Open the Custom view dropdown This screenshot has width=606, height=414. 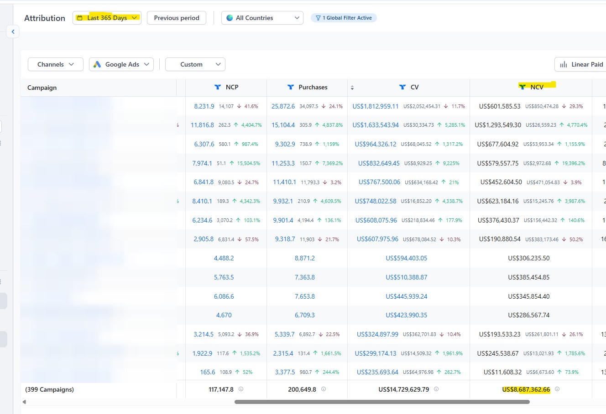tap(195, 64)
